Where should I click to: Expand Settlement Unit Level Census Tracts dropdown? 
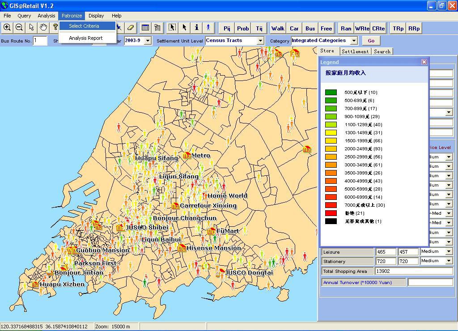click(261, 41)
